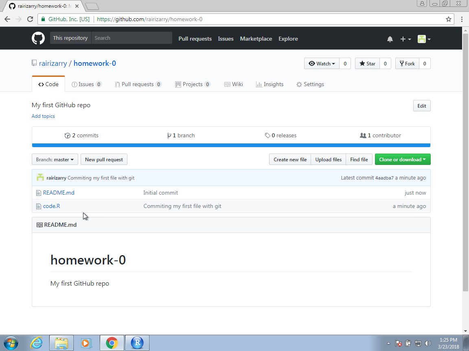Open the README.md file

pyautogui.click(x=59, y=193)
